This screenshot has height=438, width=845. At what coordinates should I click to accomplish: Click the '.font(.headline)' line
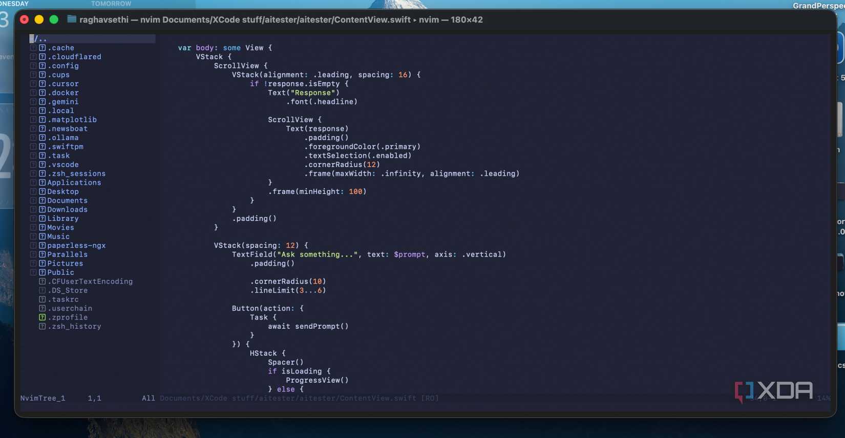click(322, 102)
